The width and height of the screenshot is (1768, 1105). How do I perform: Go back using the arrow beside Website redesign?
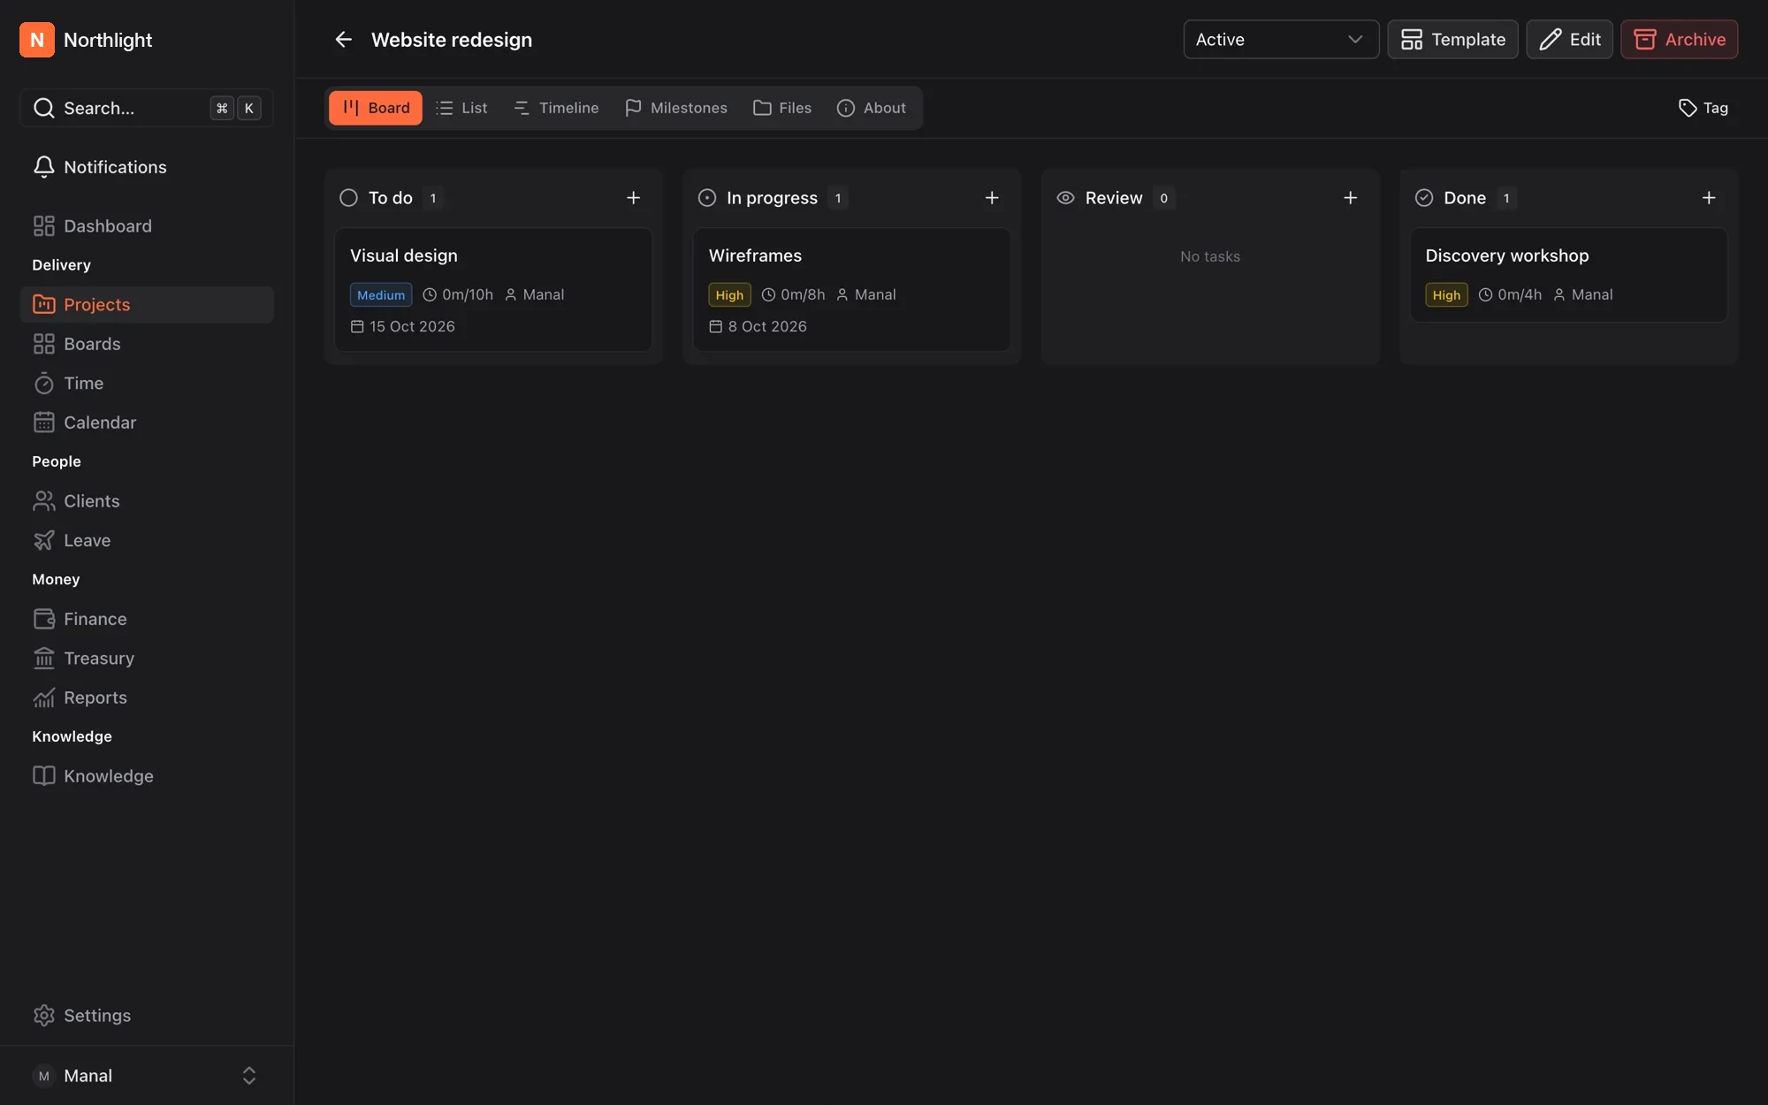343,40
